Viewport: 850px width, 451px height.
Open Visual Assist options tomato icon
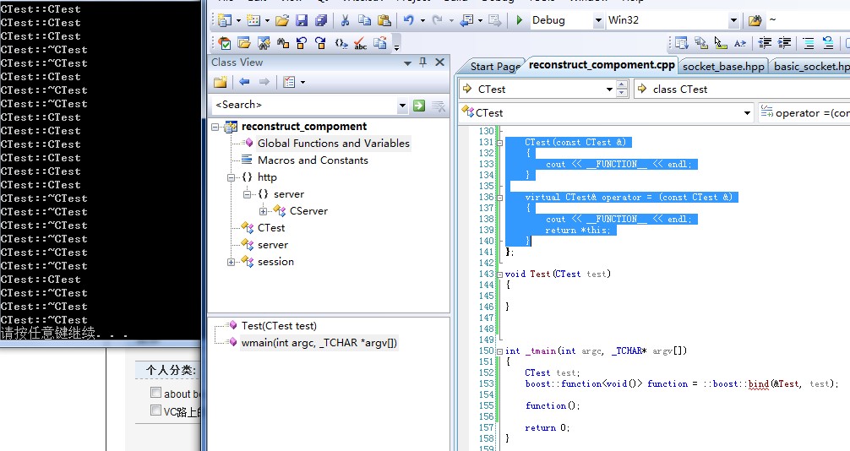[225, 43]
